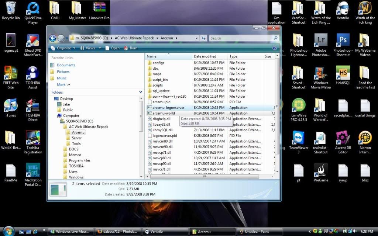
Task: Open Music favorite link
Action: click(62, 78)
